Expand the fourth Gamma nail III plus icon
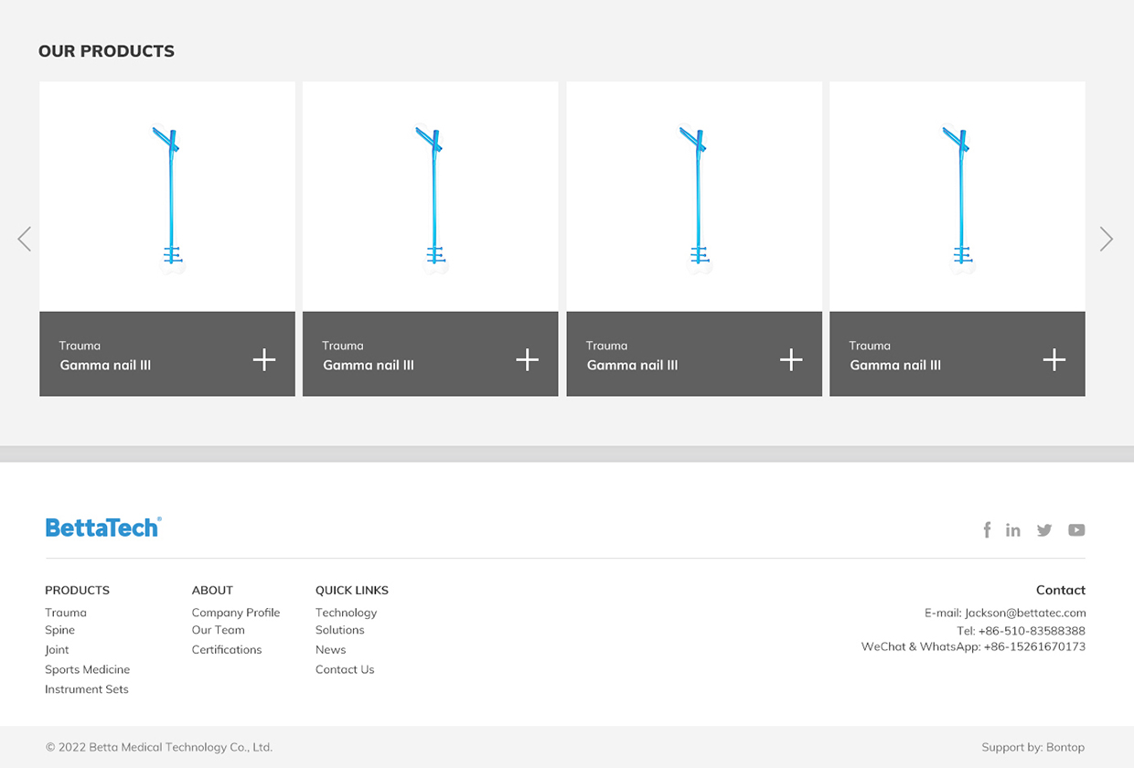The image size is (1134, 768). click(1054, 360)
